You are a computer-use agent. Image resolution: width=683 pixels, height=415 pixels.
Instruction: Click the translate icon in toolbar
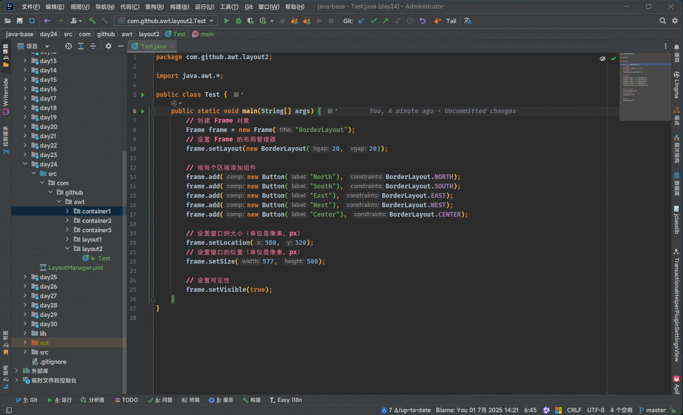coord(467,21)
